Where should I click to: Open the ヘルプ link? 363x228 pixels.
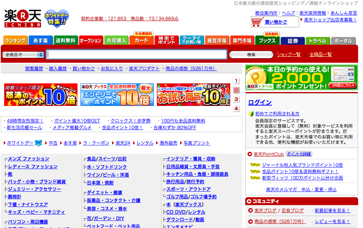click(x=289, y=13)
